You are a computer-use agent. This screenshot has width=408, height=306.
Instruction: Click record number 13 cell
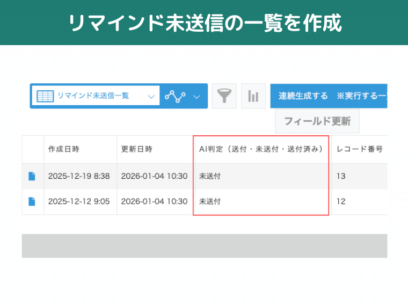(x=341, y=176)
